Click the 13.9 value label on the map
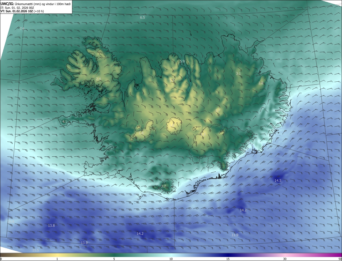The width and height of the screenshot is (342, 261). [84, 243]
